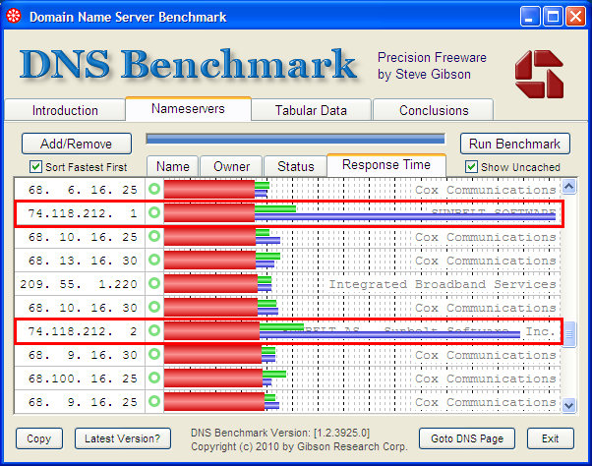This screenshot has height=466, width=592.
Task: Start the Run Benchmark button
Action: pos(514,144)
